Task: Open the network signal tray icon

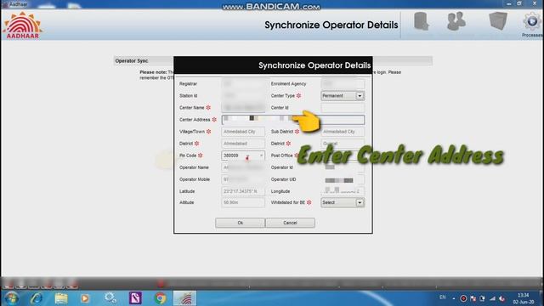Action: (x=493, y=298)
